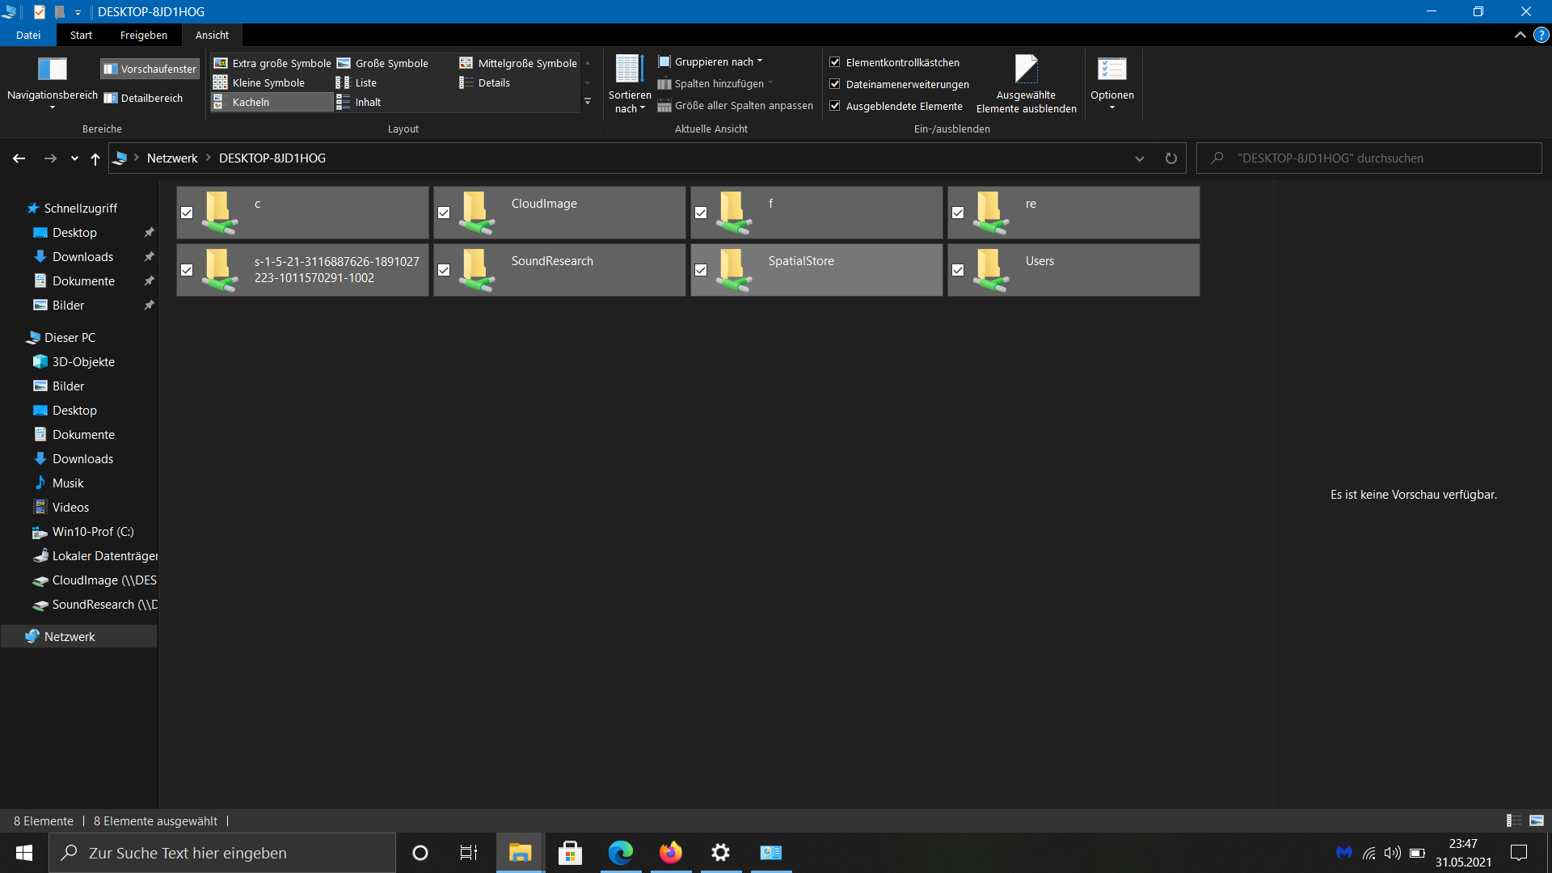Viewport: 1552px width, 873px height.
Task: Click the Optionen icon in the ribbon
Action: click(x=1111, y=70)
